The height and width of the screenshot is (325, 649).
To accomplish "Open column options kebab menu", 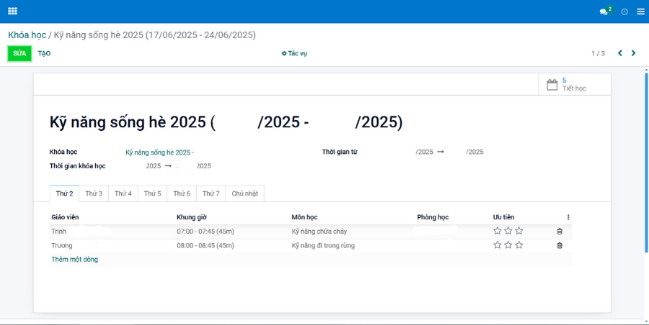I will pos(568,217).
